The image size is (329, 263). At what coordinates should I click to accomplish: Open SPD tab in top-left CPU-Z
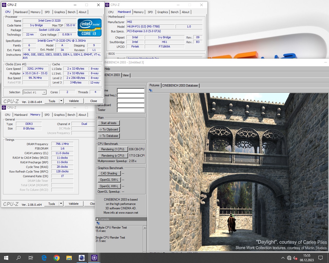point(47,12)
